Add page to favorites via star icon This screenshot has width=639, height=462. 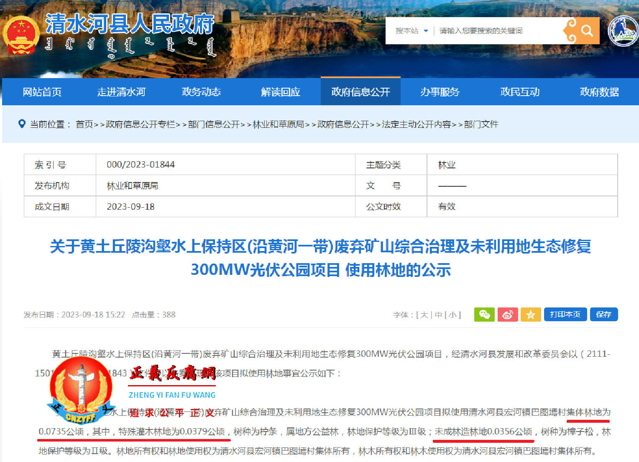531,315
